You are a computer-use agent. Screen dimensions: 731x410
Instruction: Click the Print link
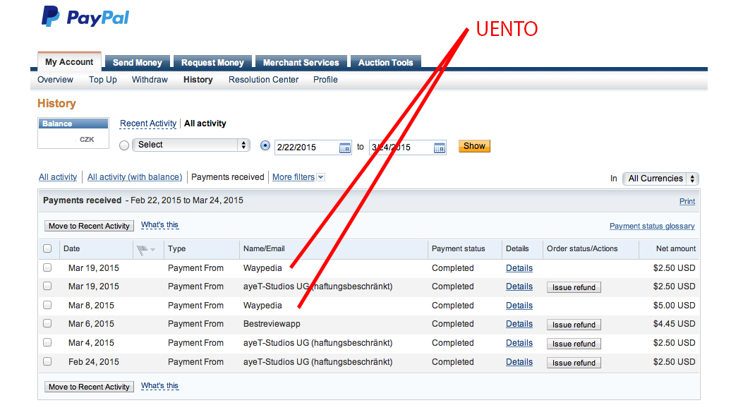pyautogui.click(x=687, y=202)
